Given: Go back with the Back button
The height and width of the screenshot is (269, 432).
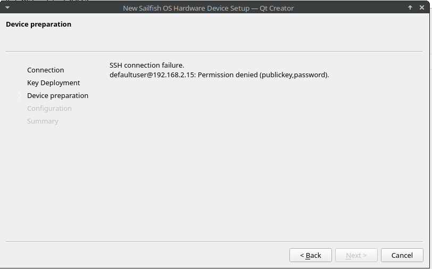Looking at the screenshot, I should (310, 255).
